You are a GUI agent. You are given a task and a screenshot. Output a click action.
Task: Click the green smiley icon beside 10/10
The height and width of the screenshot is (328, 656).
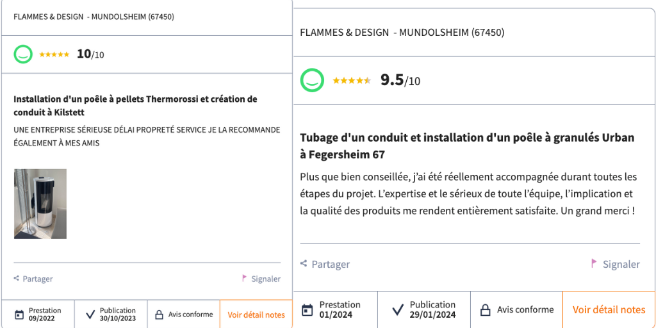[x=23, y=54]
